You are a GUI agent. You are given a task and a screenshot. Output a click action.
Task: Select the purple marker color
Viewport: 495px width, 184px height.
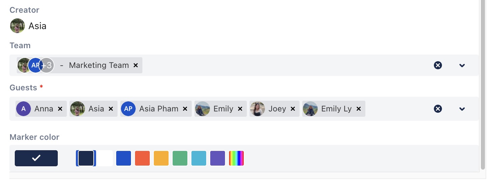[218, 158]
